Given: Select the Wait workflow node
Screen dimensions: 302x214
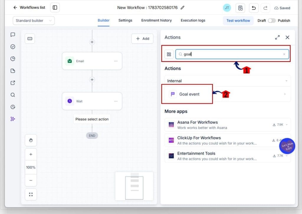Looking at the screenshot, I should [92, 101].
